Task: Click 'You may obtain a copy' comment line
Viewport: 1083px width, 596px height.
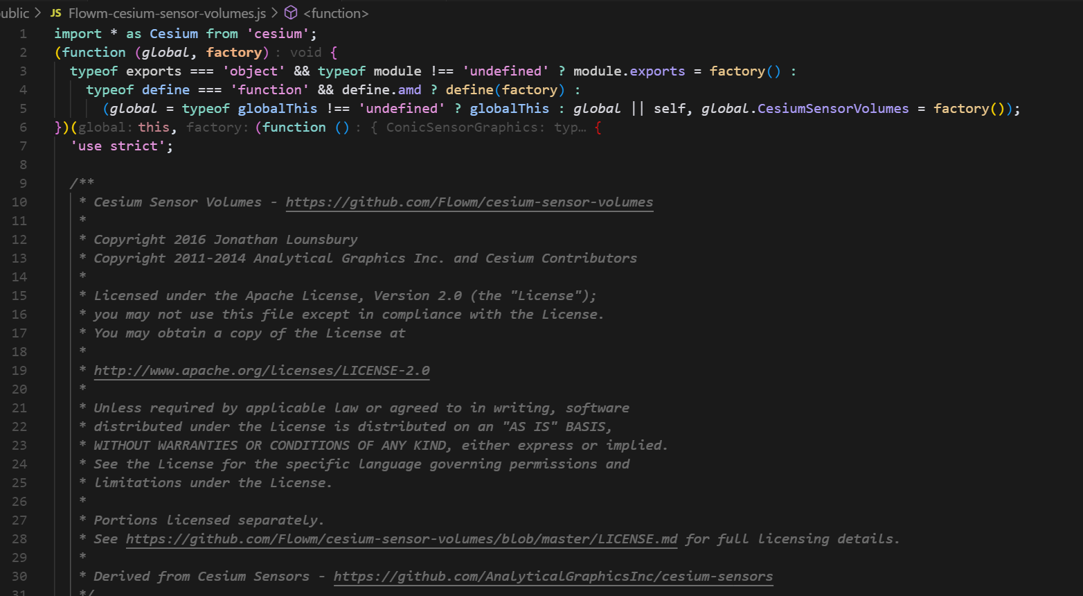Action: point(249,333)
